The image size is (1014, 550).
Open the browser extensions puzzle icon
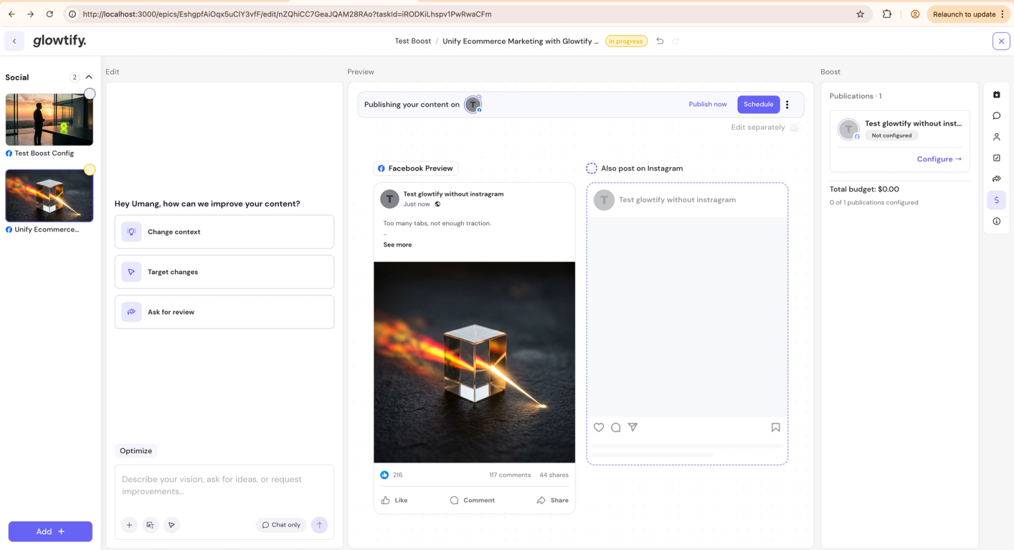click(x=887, y=14)
